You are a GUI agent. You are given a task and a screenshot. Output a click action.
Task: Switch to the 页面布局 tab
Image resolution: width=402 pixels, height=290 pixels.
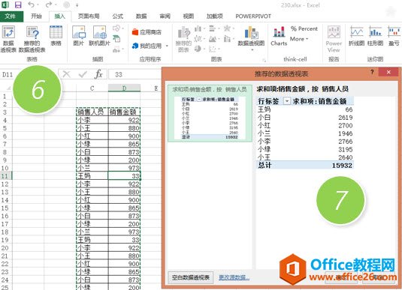pyautogui.click(x=89, y=16)
